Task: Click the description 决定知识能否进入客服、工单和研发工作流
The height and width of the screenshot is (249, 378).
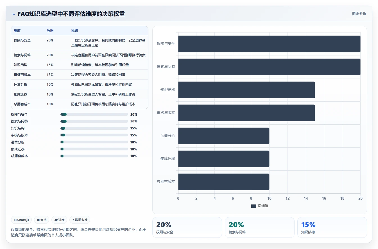Action: [103, 94]
